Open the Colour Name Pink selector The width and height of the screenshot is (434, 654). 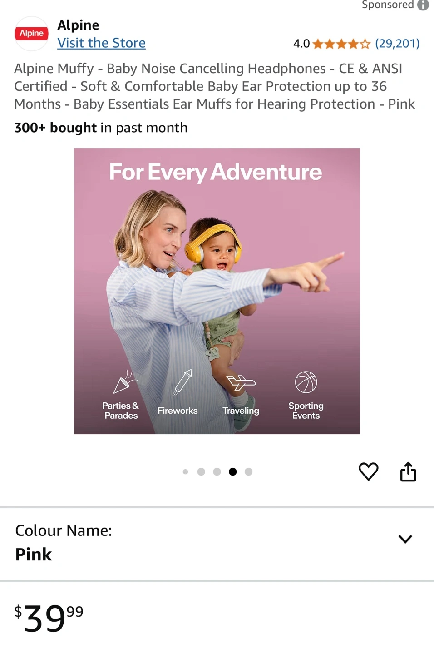pyautogui.click(x=217, y=544)
